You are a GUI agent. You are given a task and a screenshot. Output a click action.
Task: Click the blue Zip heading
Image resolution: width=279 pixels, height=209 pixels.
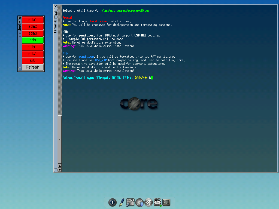click(65, 53)
